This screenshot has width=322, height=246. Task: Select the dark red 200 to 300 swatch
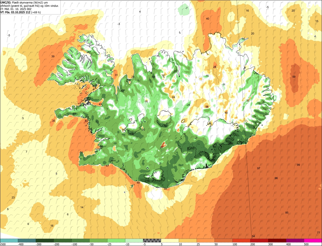click(259, 241)
